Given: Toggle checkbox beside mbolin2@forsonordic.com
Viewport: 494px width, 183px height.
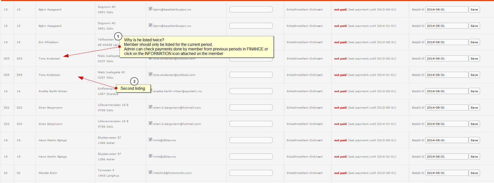Looking at the screenshot, I should point(150,172).
